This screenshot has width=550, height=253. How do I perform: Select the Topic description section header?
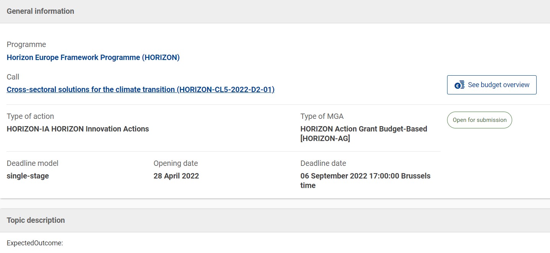(36, 221)
